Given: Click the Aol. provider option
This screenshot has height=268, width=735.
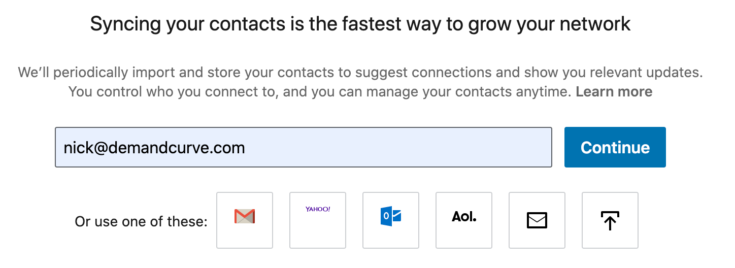Looking at the screenshot, I should [464, 220].
